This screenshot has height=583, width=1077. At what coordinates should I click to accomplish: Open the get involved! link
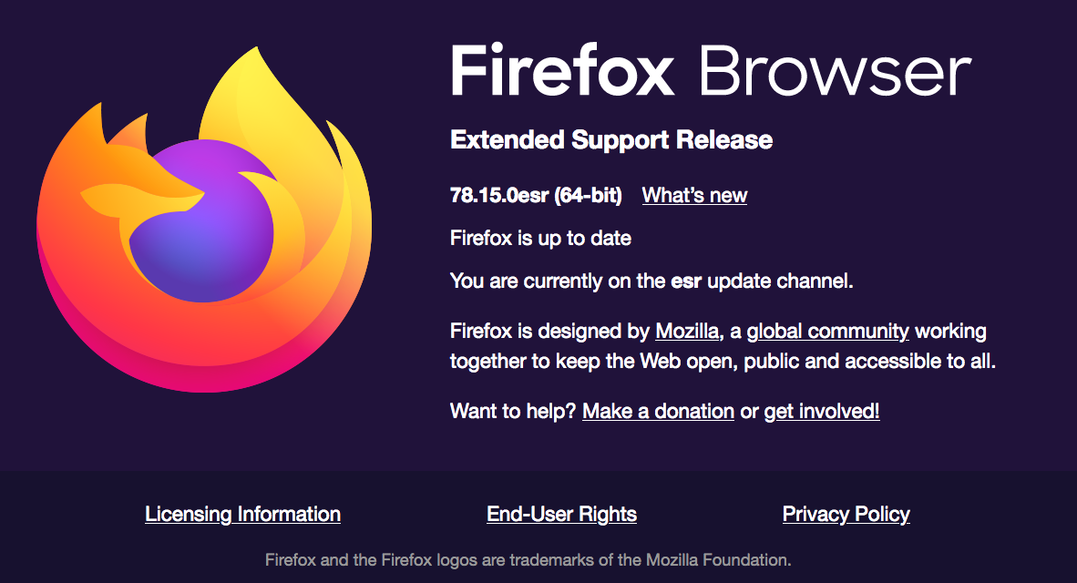(822, 412)
